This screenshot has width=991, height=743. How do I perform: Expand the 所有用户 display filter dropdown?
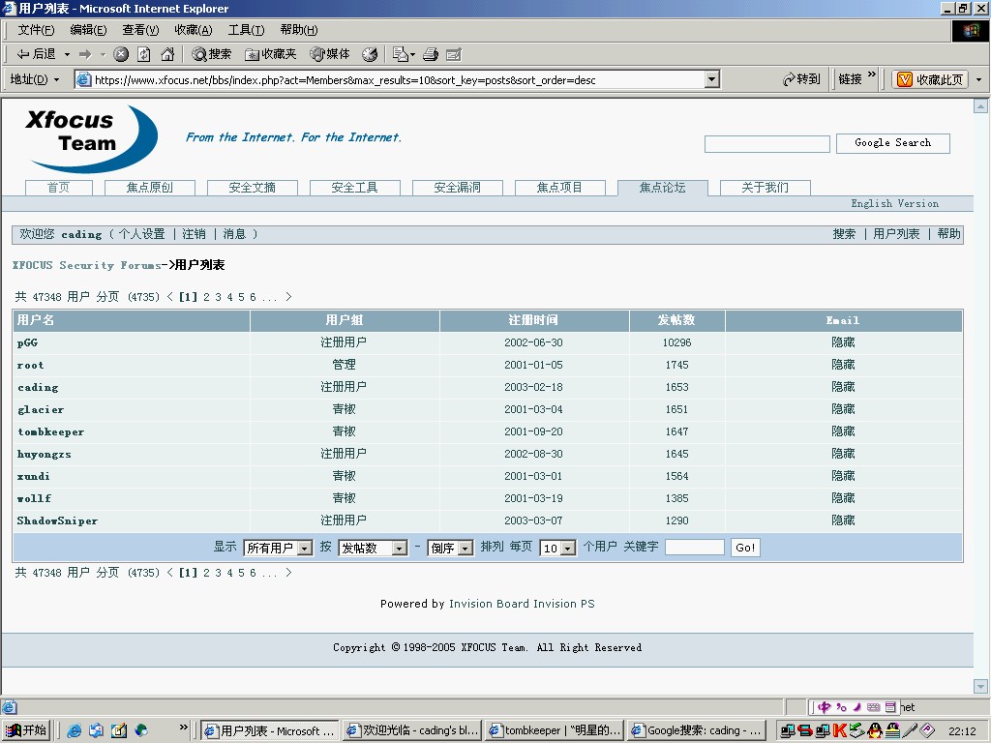click(278, 548)
